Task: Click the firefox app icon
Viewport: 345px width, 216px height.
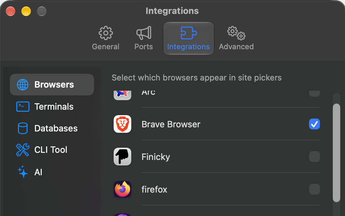Action: click(122, 189)
